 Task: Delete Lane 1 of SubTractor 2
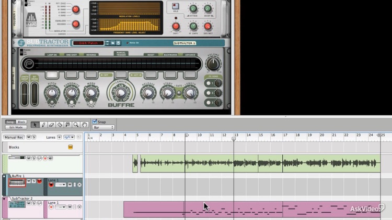pyautogui.click(x=79, y=207)
